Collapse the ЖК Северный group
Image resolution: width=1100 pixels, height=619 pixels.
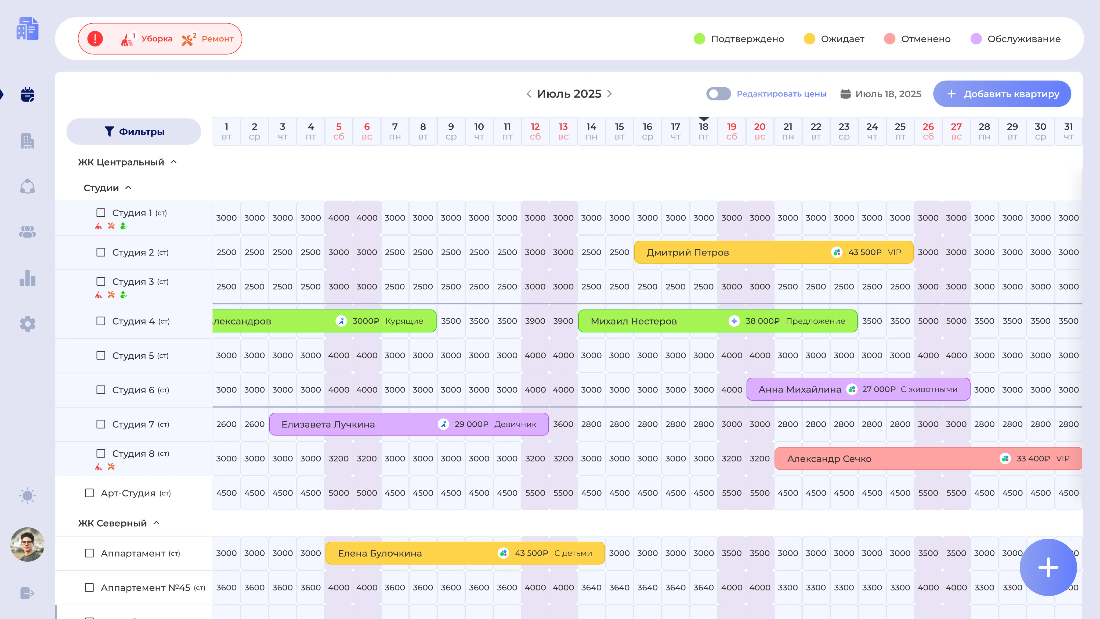click(x=157, y=523)
